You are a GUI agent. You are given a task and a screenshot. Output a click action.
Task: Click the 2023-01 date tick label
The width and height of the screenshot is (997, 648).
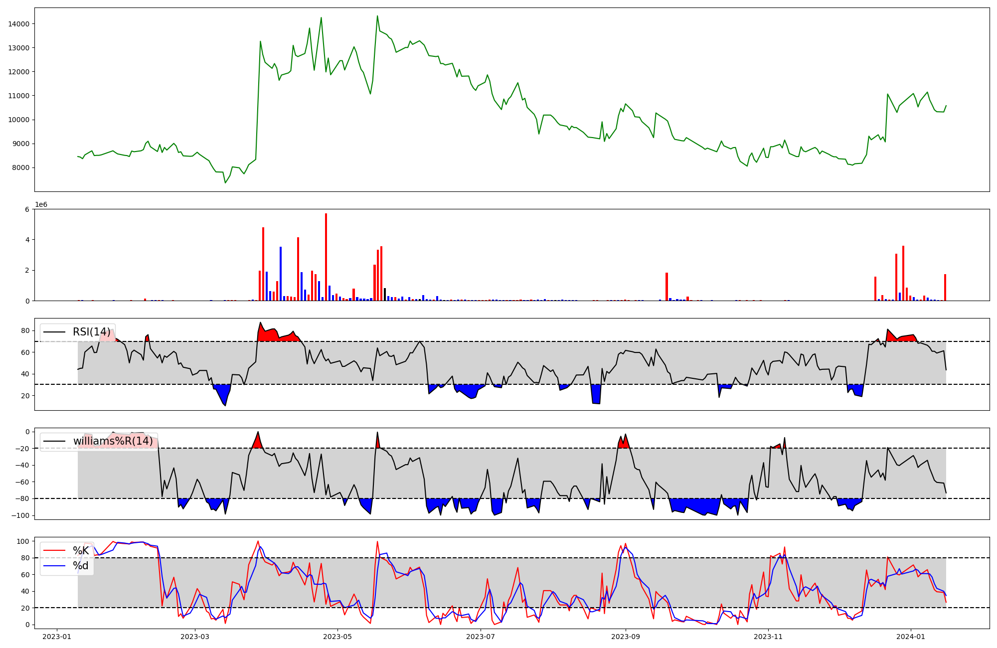coord(57,637)
